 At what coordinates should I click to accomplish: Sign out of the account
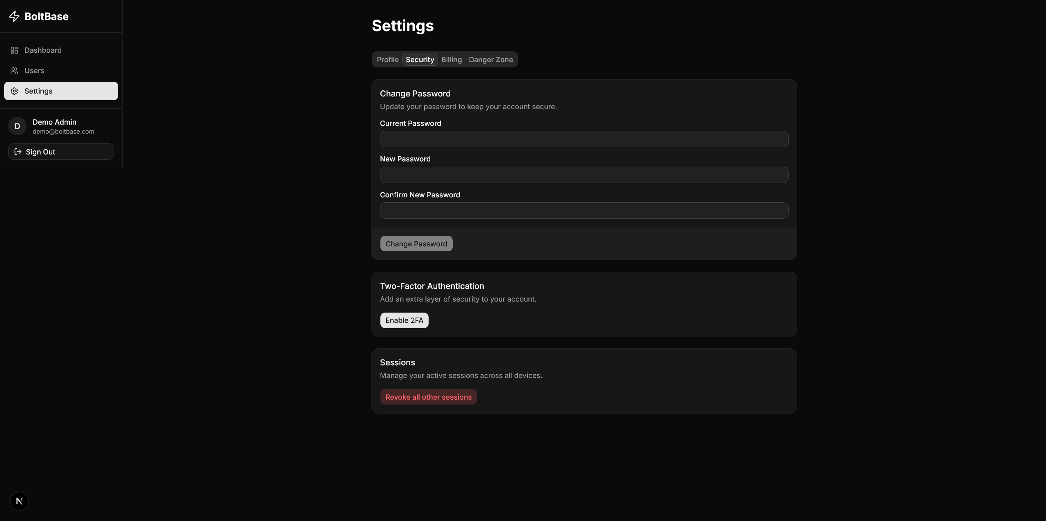click(x=40, y=152)
